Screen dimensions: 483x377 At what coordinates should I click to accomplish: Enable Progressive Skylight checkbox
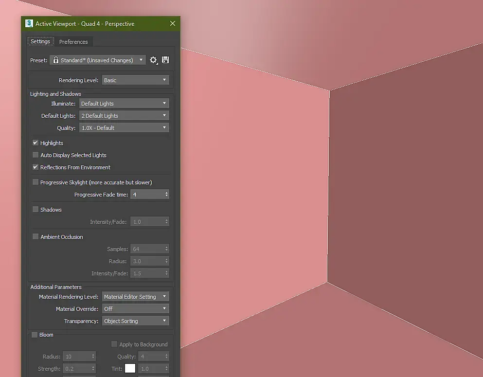36,182
